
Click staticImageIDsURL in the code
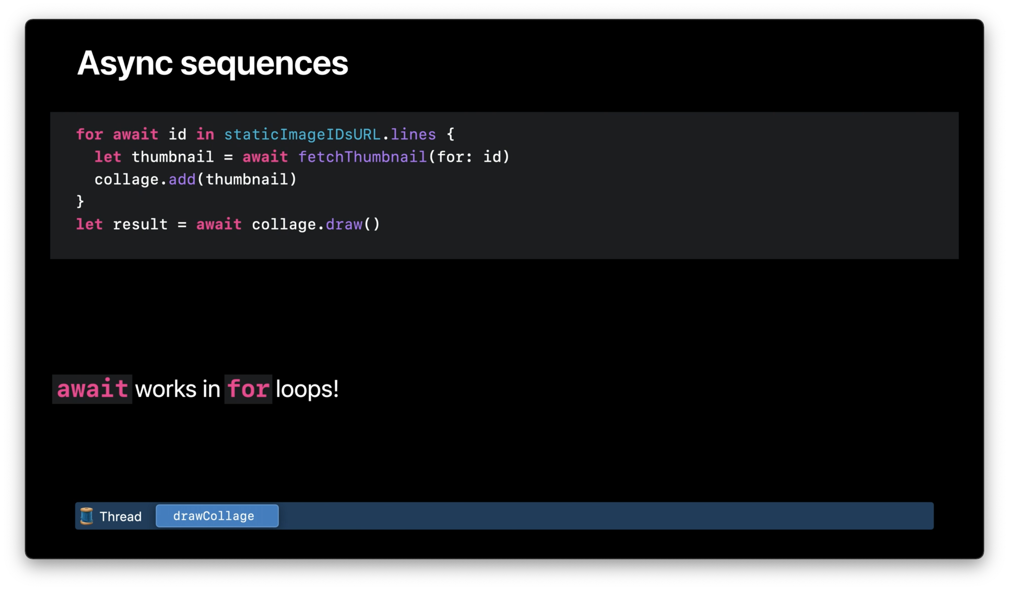pos(302,135)
